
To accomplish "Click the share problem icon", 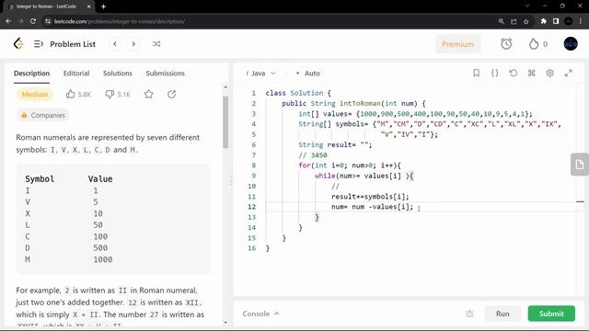I will (172, 94).
